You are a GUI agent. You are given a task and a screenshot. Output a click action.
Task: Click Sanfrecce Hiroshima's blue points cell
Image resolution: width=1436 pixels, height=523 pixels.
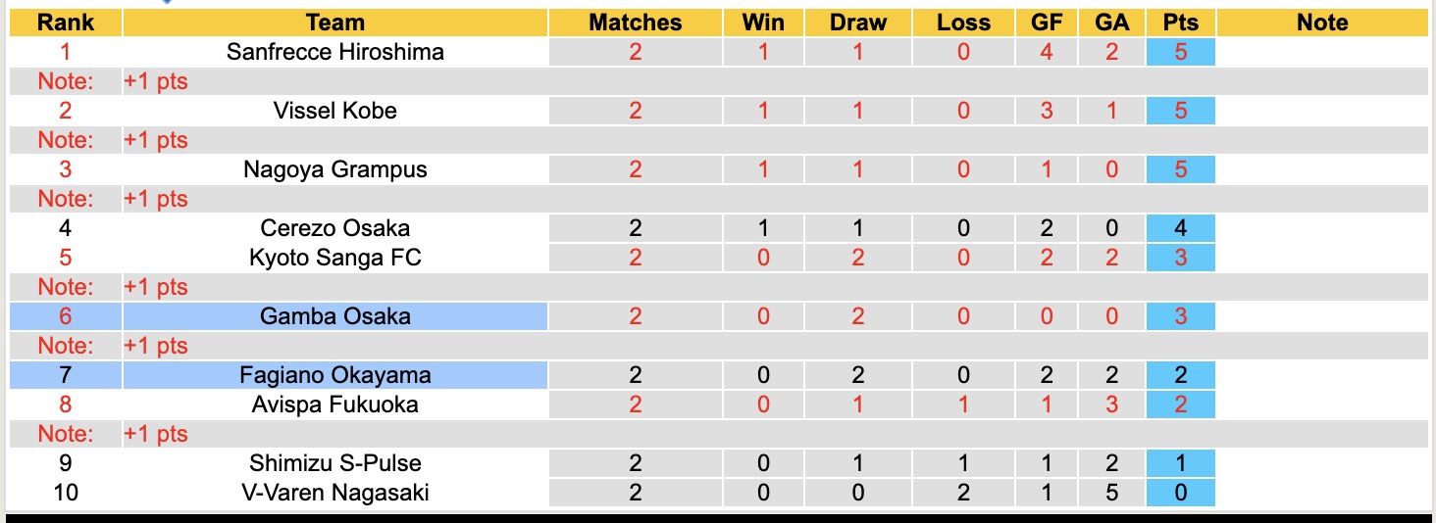[x=1180, y=52]
